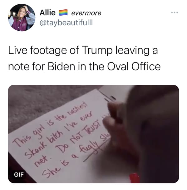
Task: Click the rainbow flag emoji beside Allie
Action: pos(63,12)
